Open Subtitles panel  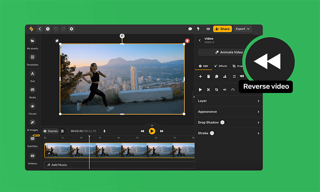click(32, 141)
